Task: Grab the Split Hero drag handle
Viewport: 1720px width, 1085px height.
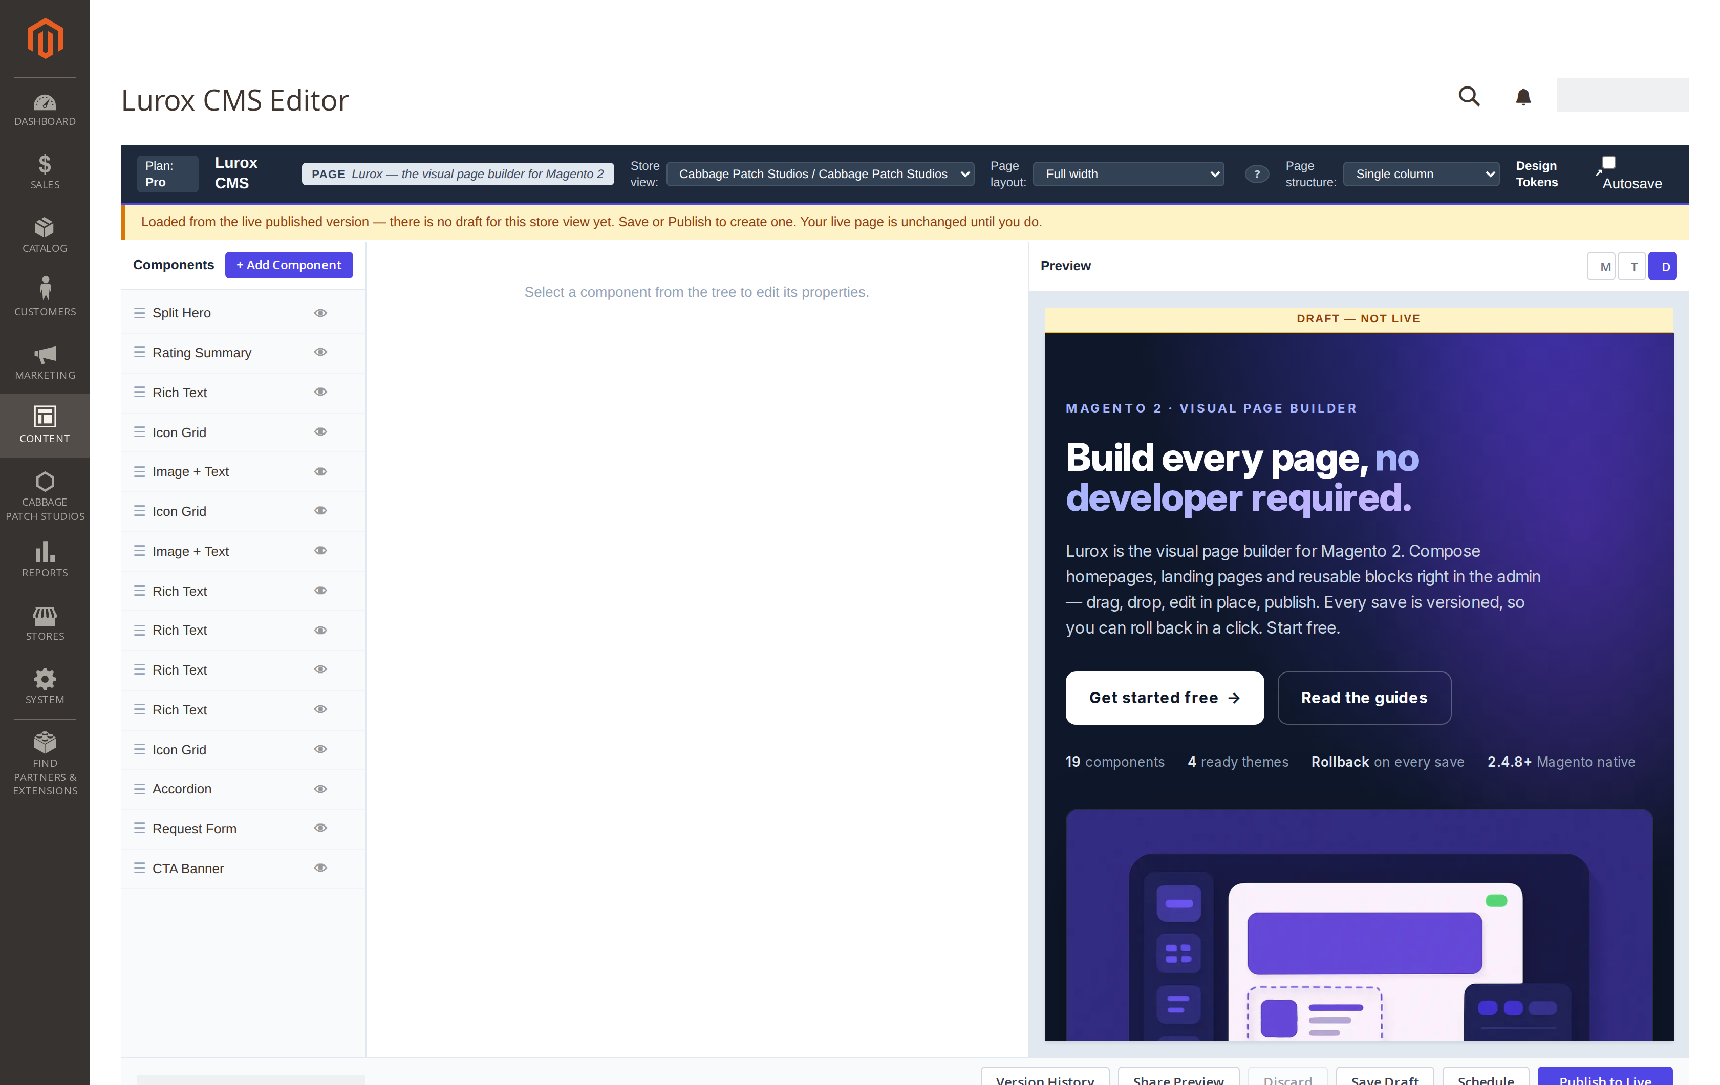Action: pos(139,313)
